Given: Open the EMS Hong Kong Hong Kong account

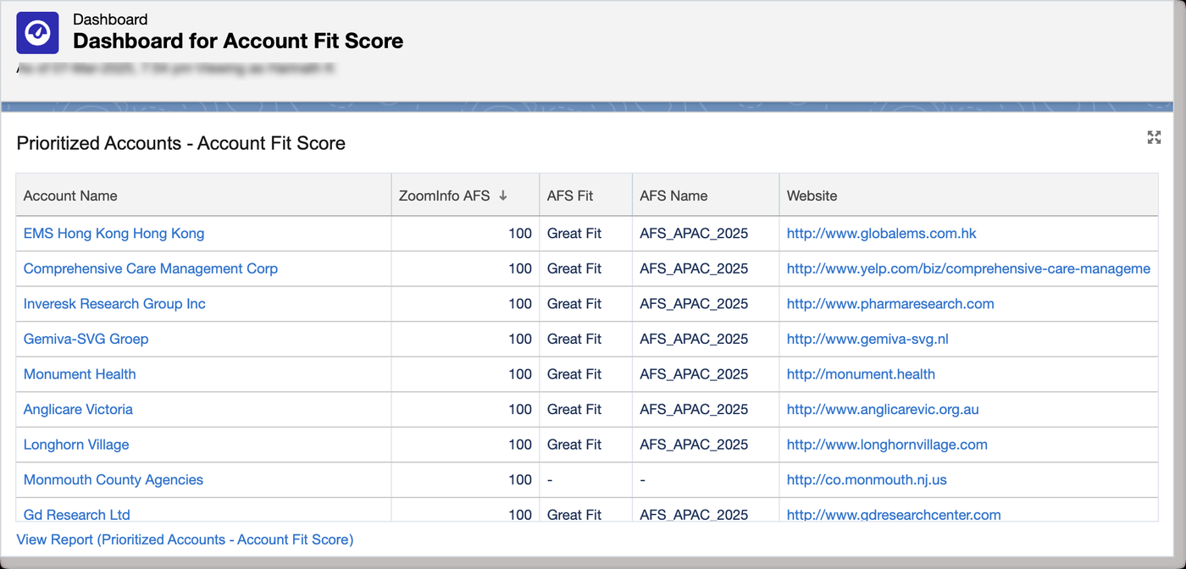Looking at the screenshot, I should [114, 233].
